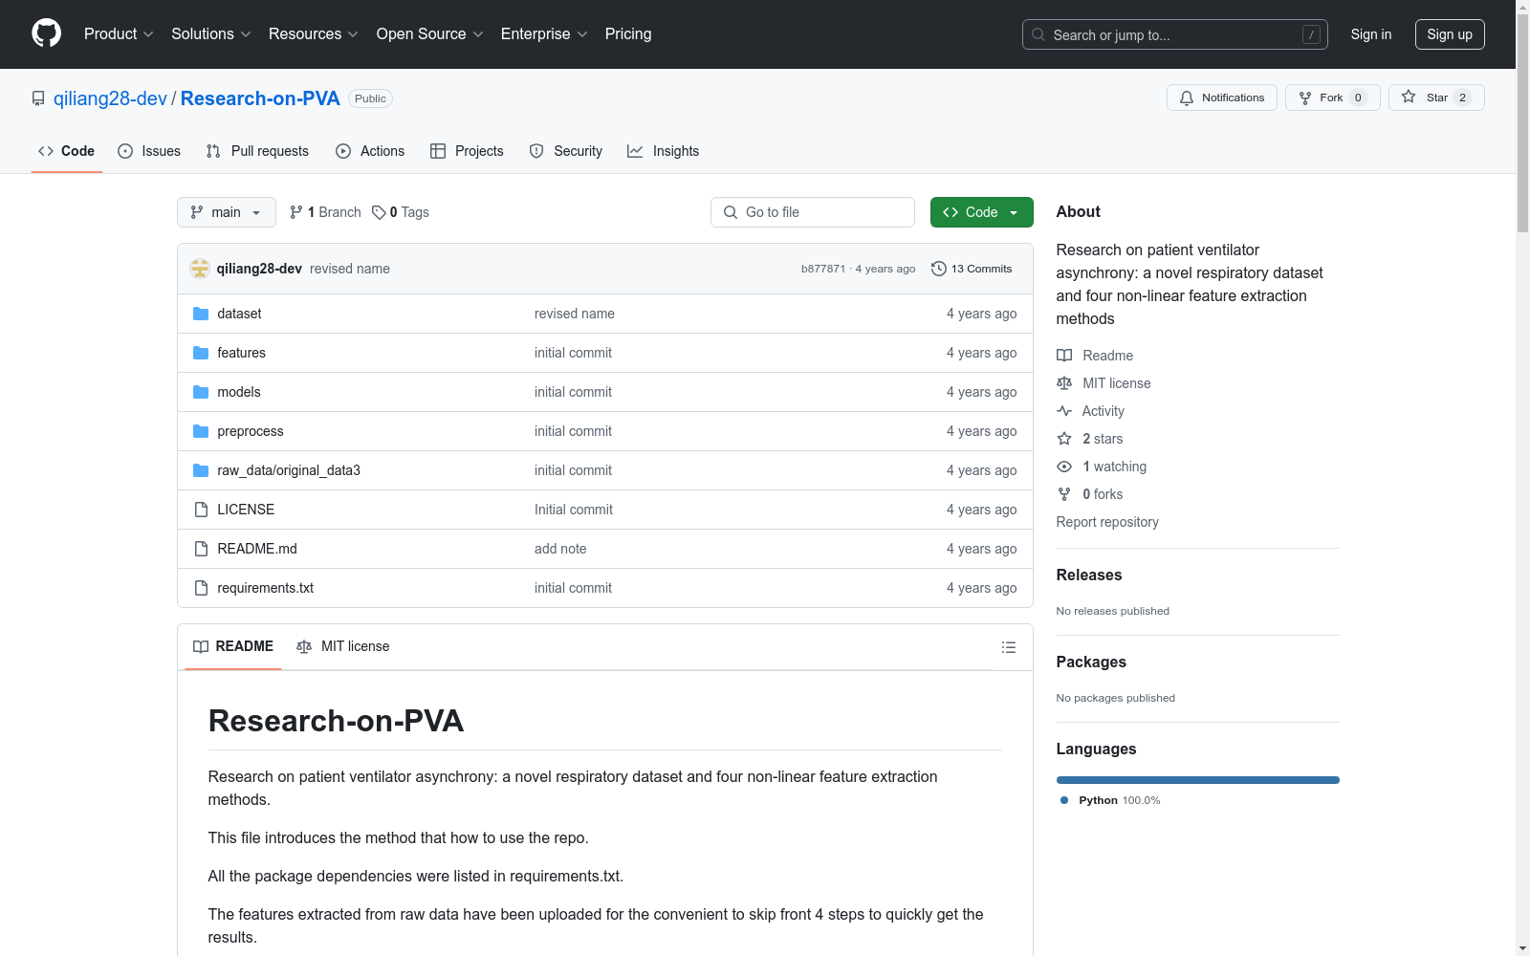Click the search magnifier icon in header
This screenshot has width=1530, height=956.
click(1038, 34)
